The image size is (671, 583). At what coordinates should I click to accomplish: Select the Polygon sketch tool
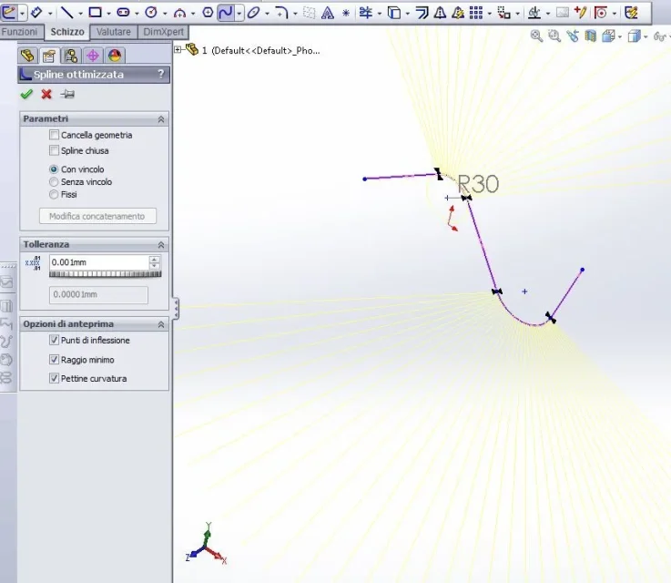208,13
